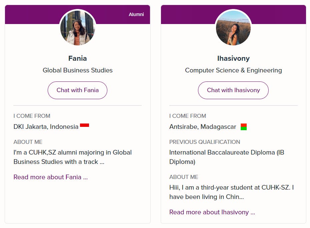
Task: Click the Global Business Studies subject text
Action: click(x=78, y=70)
